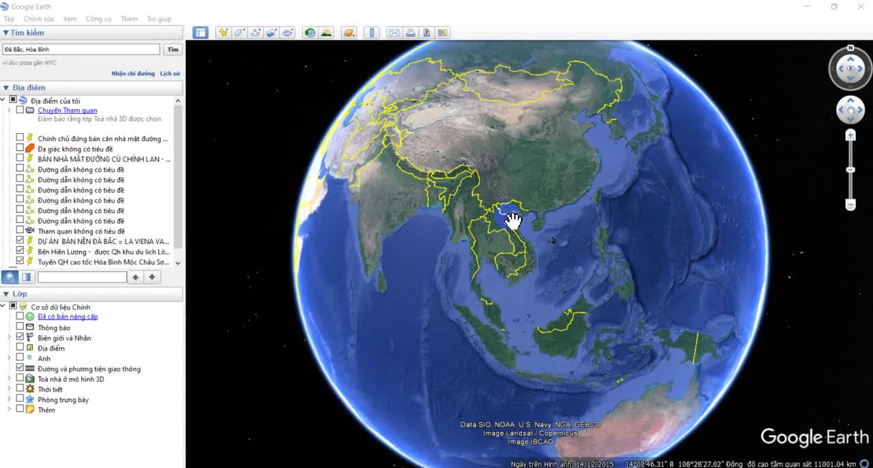The width and height of the screenshot is (873, 468).
Task: Collapse the Địa điểm panel header
Action: 6,87
